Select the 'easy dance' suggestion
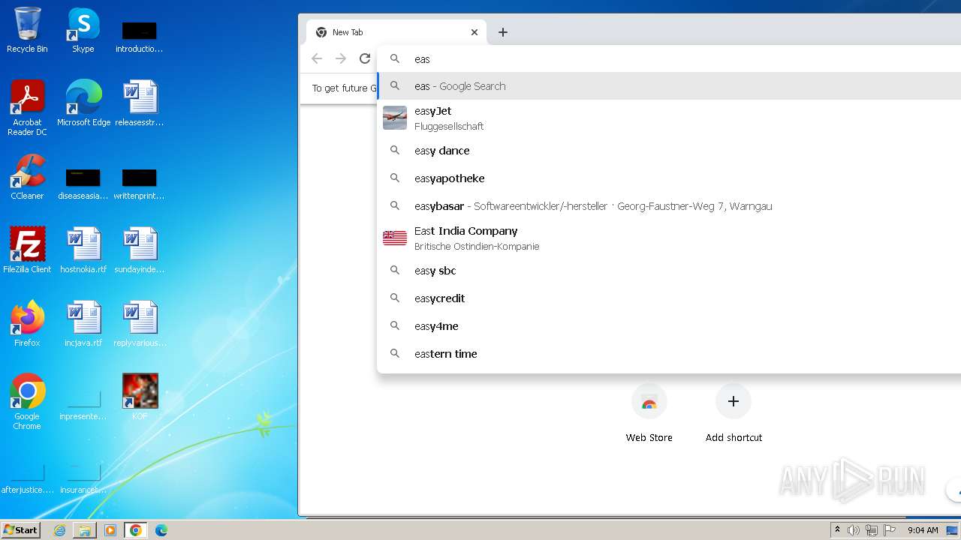 [669, 151]
